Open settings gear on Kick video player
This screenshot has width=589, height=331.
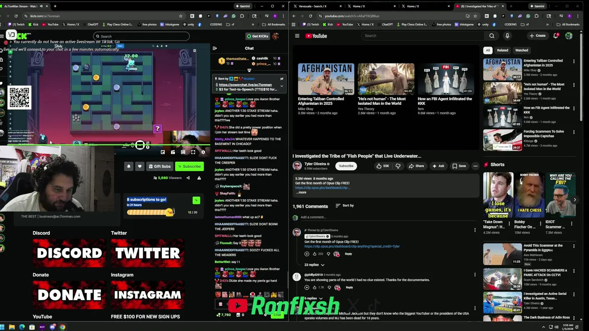(203, 152)
